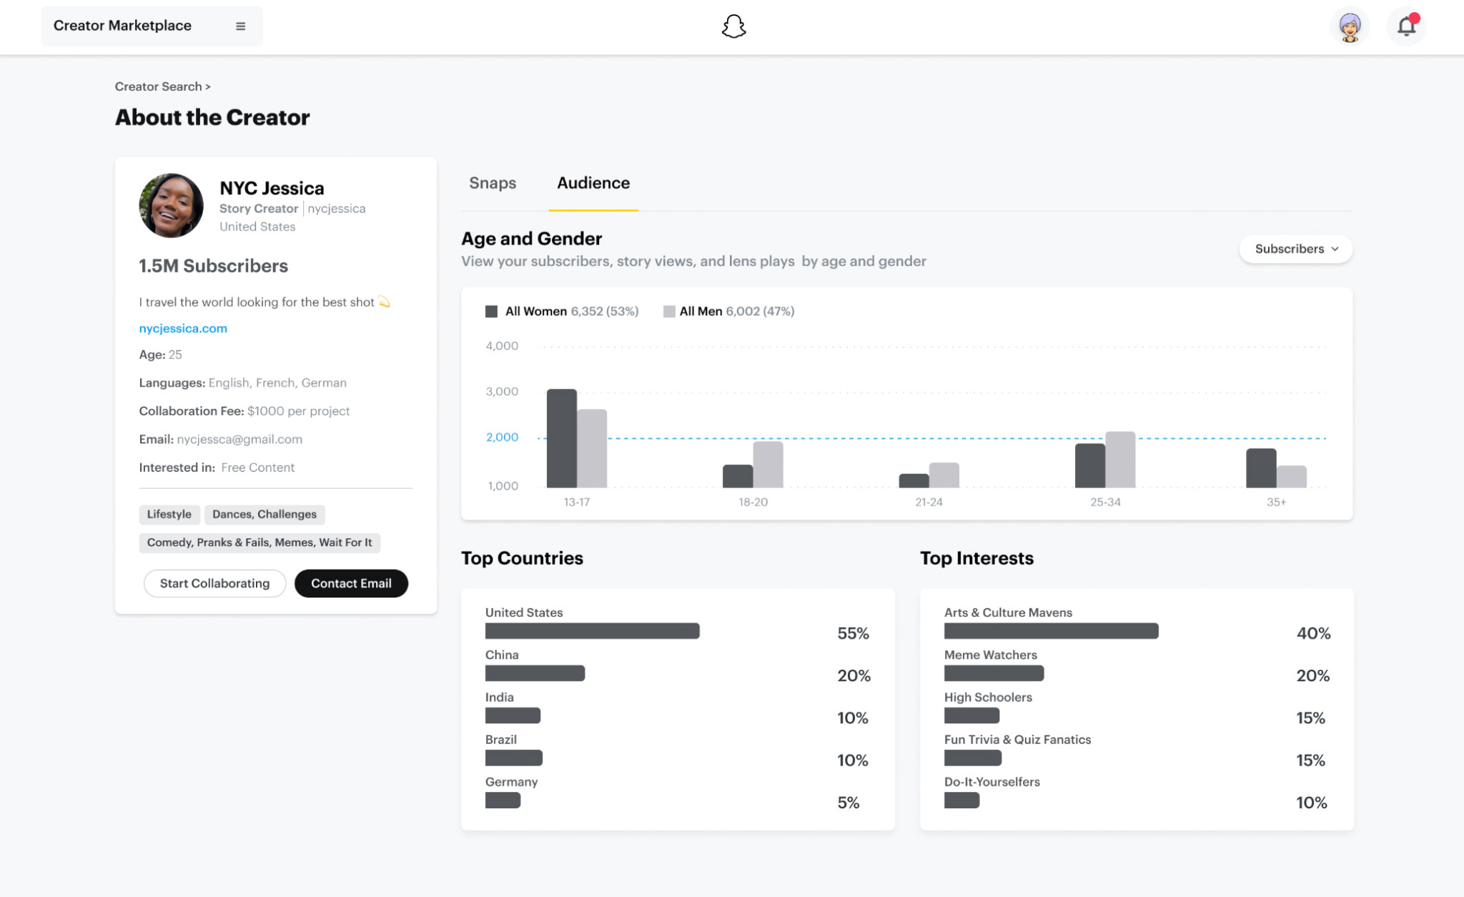1464x897 pixels.
Task: Expand the Subscribers dropdown filter
Action: 1294,248
